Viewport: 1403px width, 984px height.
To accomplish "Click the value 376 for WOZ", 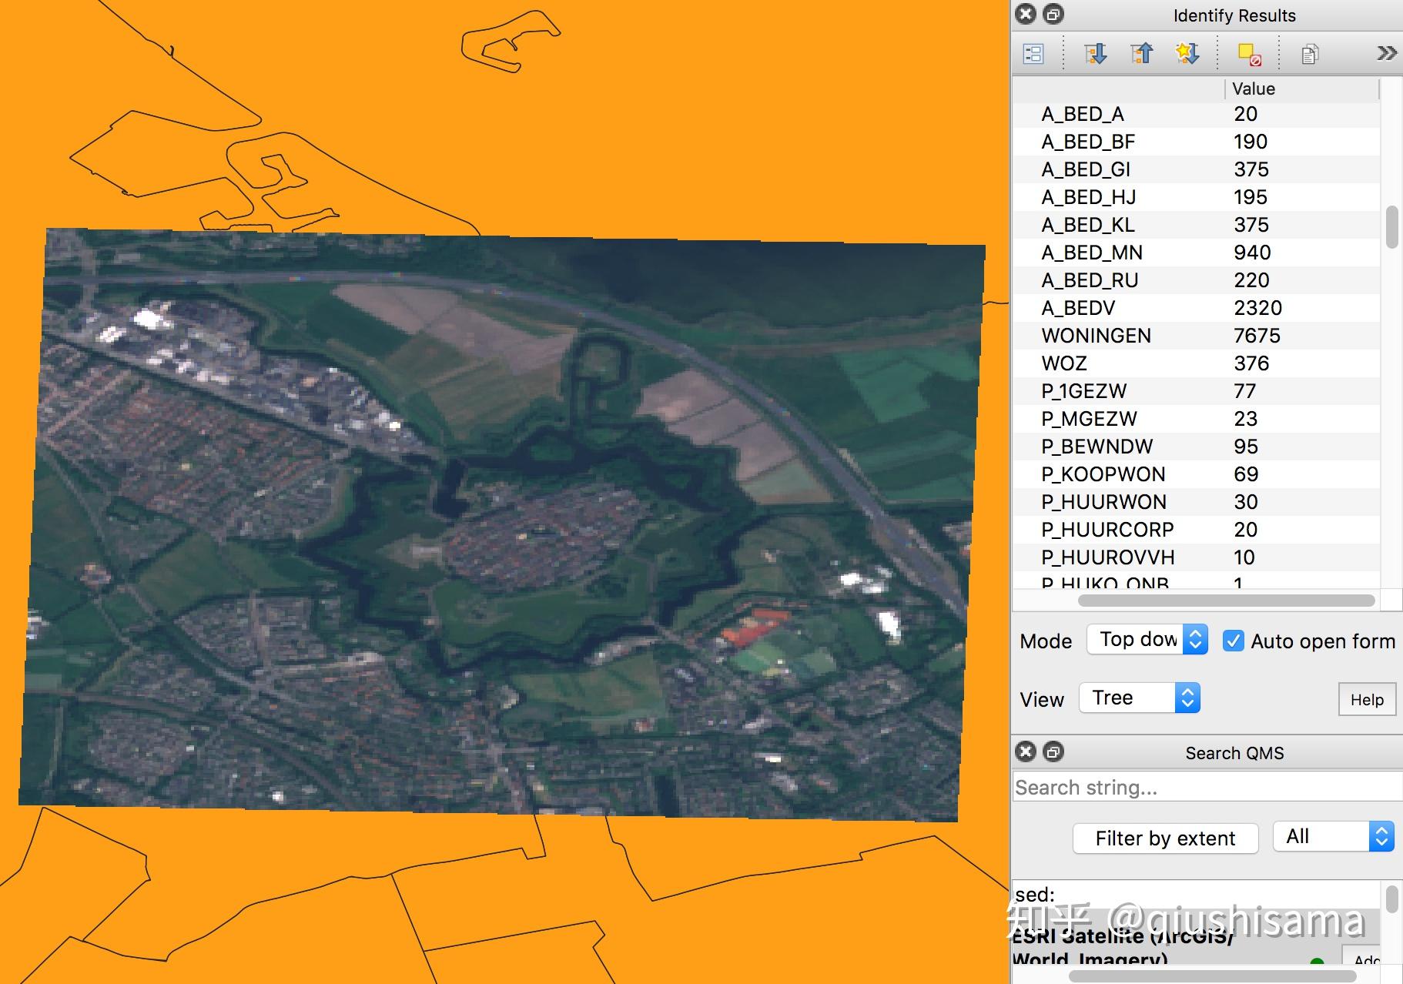I will pyautogui.click(x=1251, y=363).
